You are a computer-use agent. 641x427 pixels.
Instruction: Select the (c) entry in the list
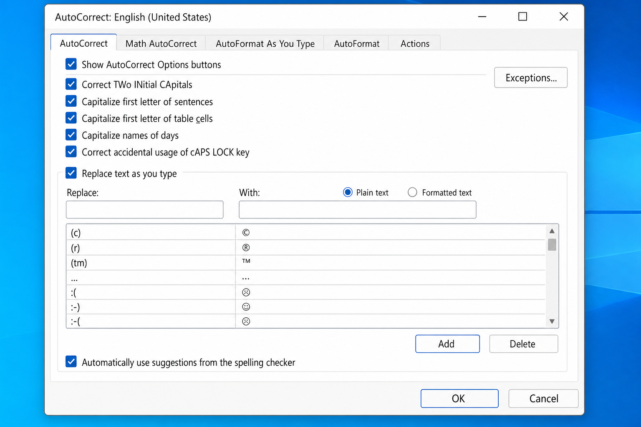click(x=151, y=232)
